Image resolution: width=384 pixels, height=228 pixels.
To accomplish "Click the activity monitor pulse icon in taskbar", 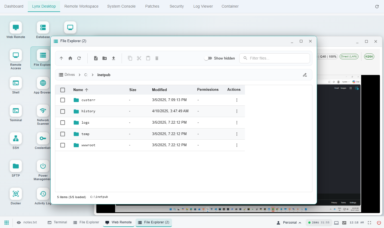I will click(x=344, y=223).
